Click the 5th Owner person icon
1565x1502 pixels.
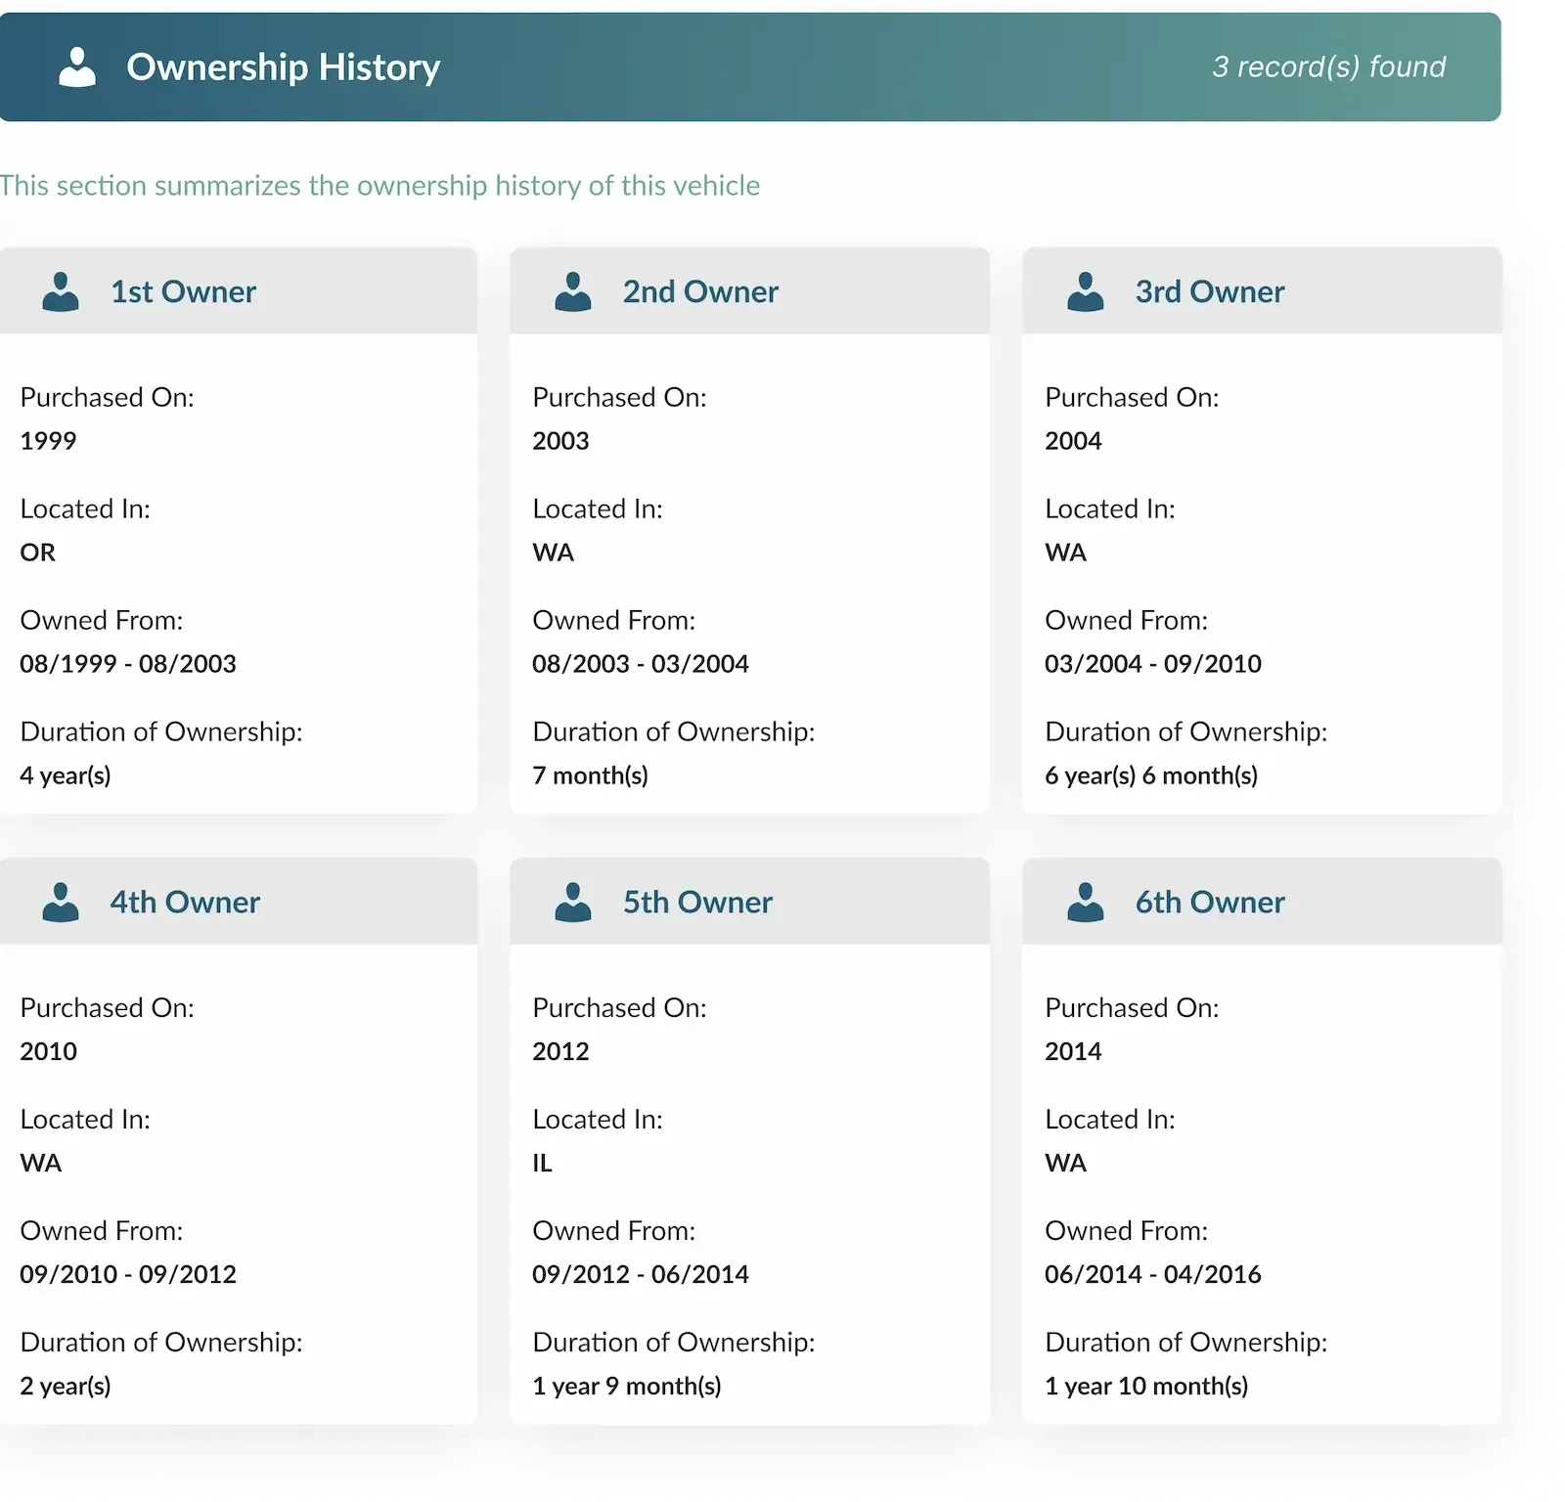click(573, 902)
